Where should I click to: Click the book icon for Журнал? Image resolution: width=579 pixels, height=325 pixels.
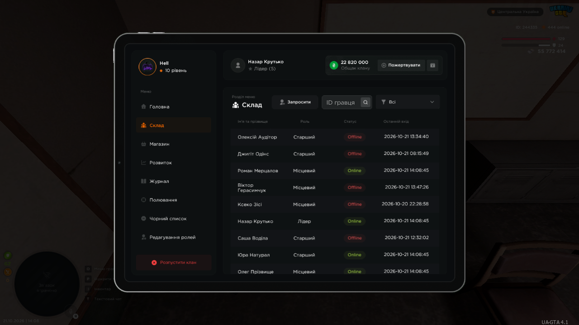143,181
